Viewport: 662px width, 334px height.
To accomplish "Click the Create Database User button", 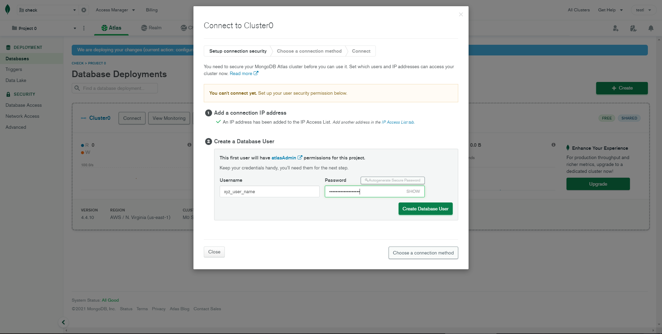I will pyautogui.click(x=425, y=209).
